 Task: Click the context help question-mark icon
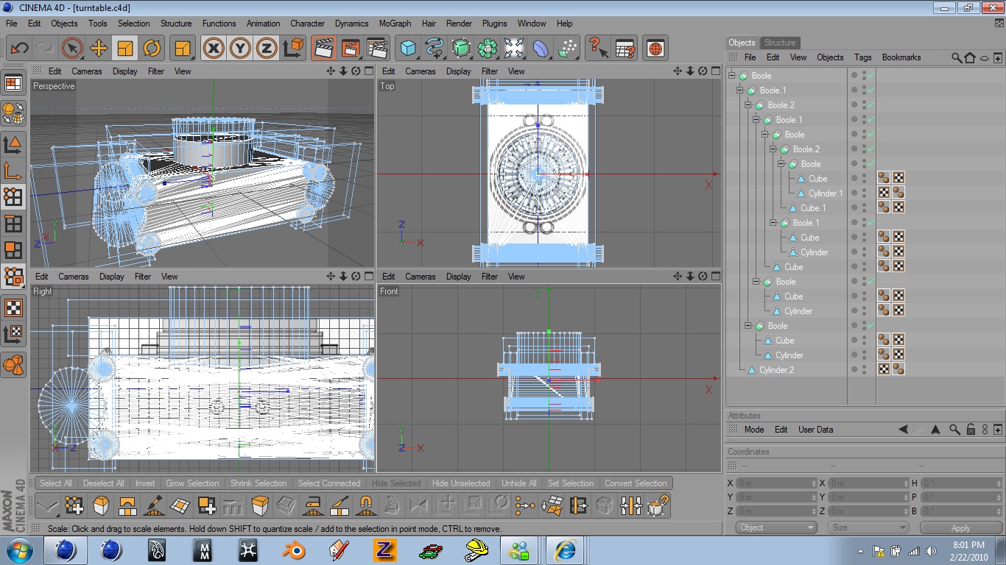point(598,49)
